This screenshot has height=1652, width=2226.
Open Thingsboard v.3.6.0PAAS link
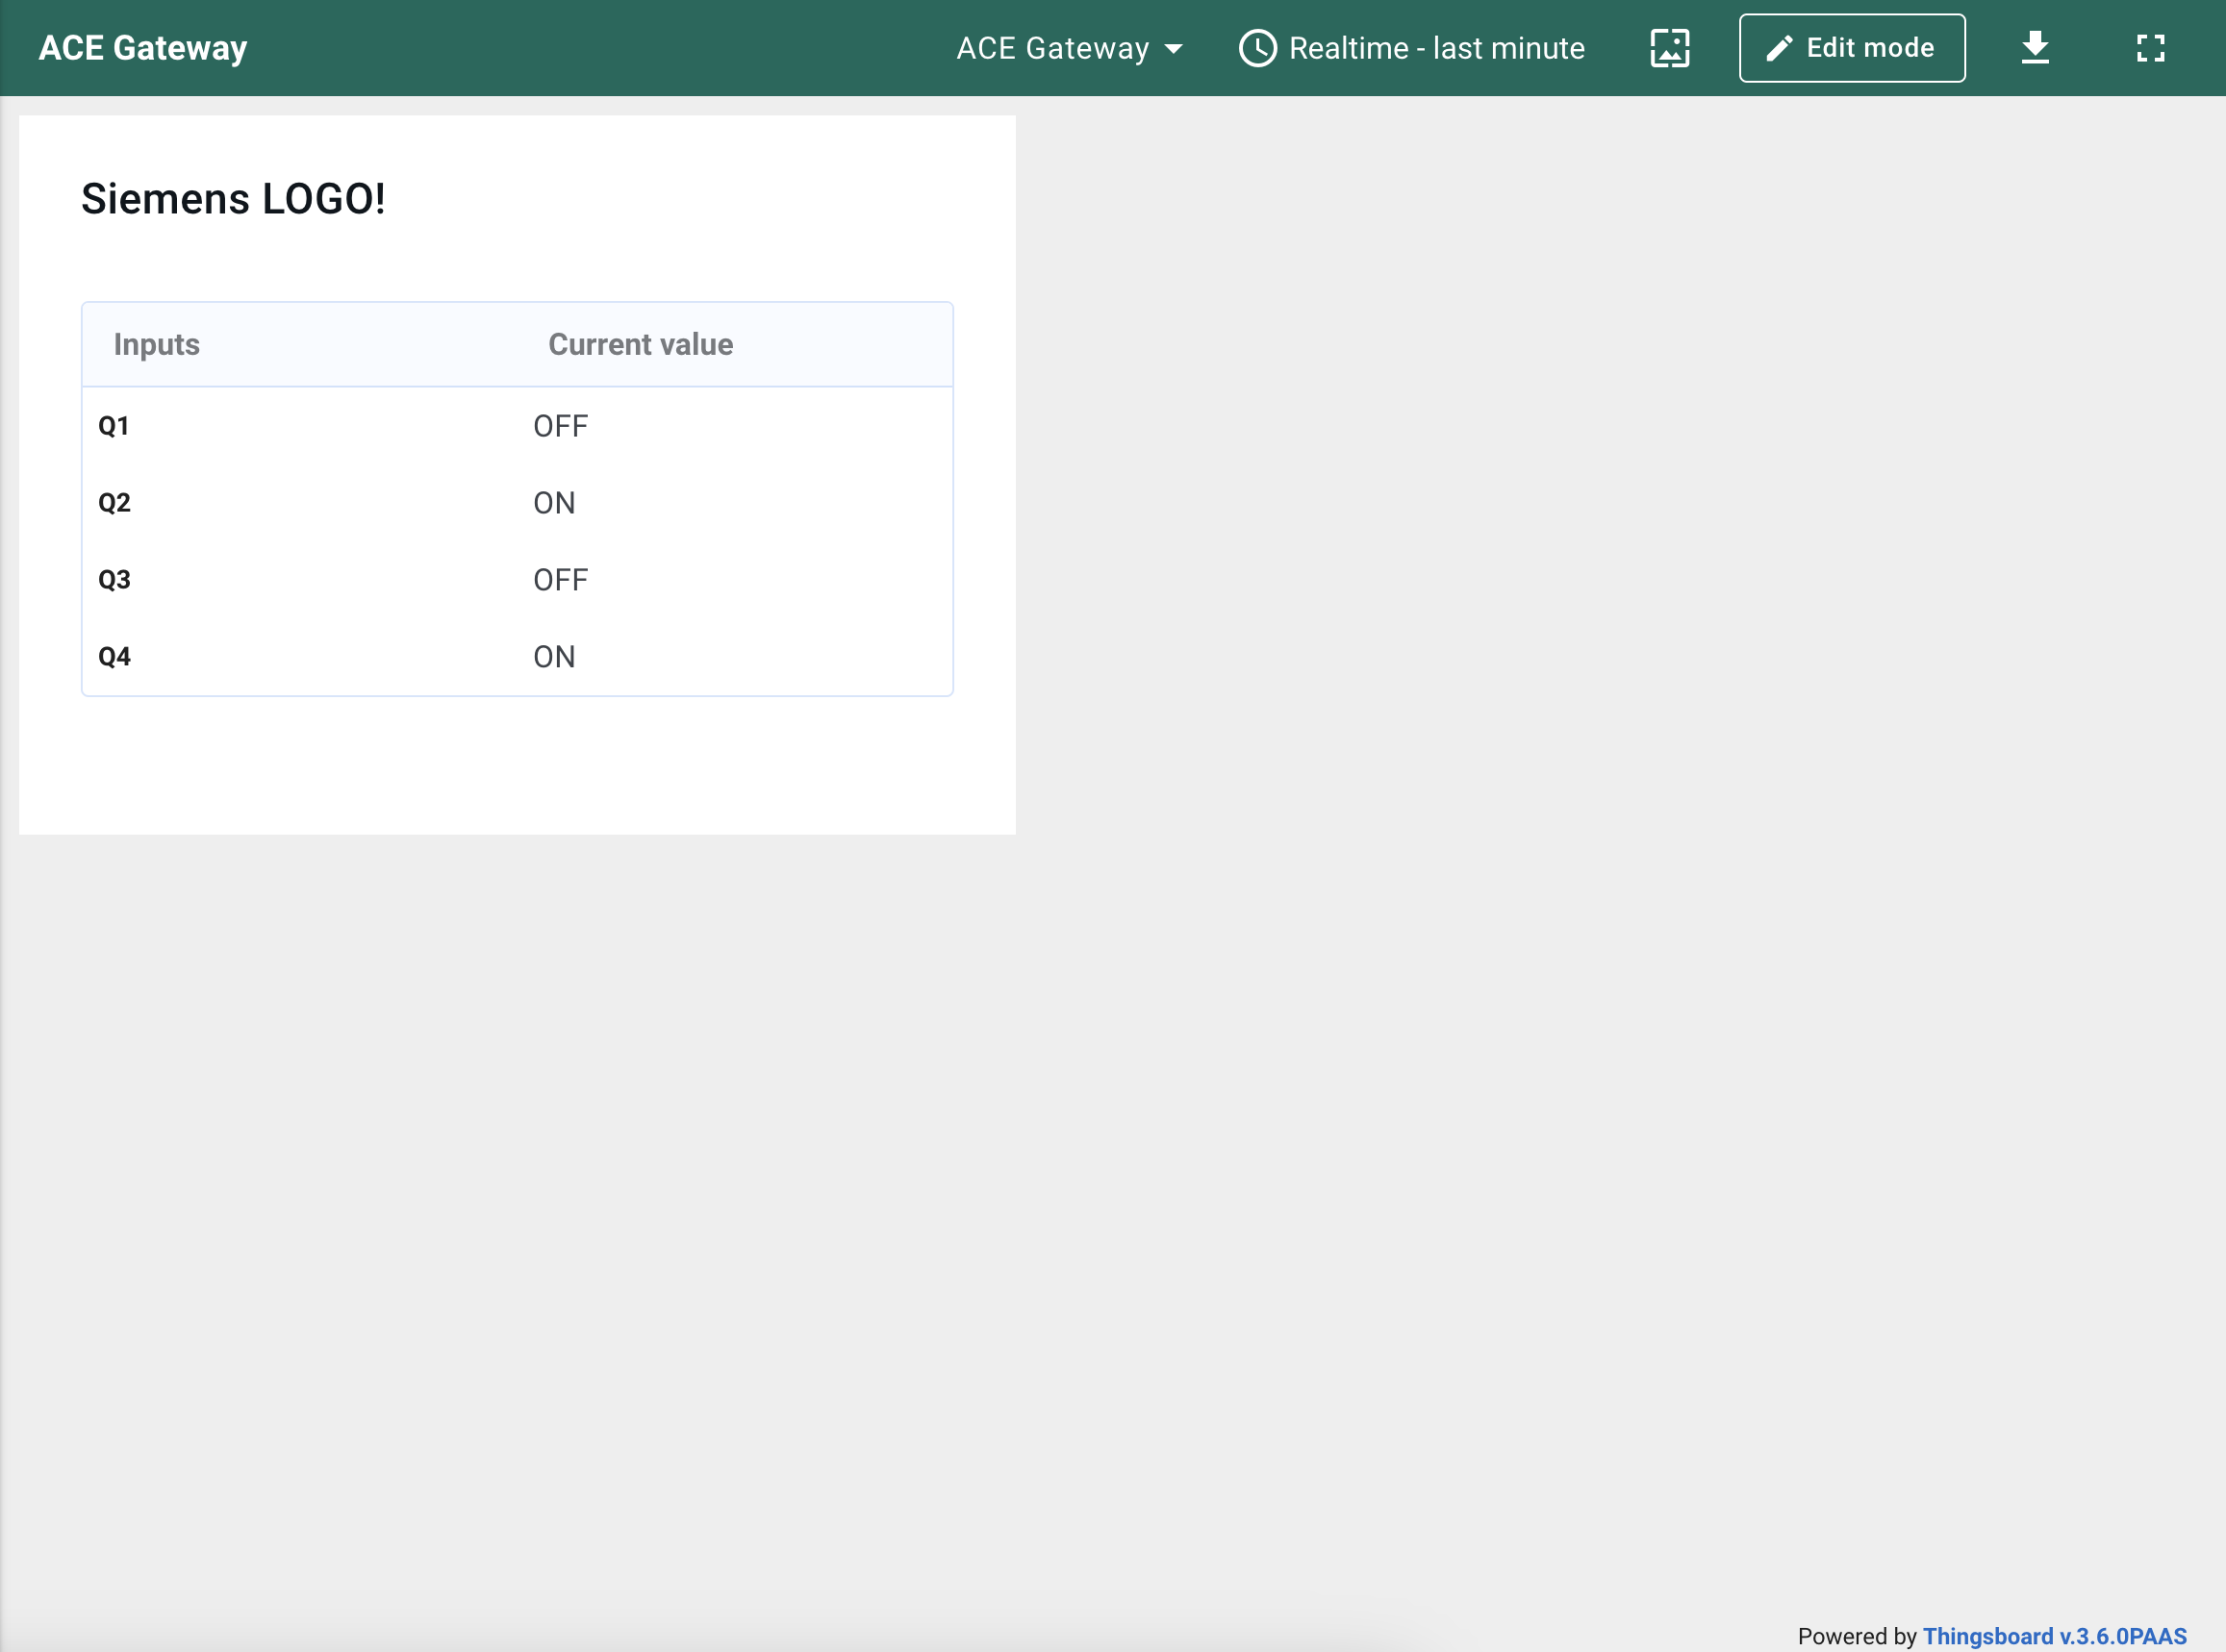tap(2054, 1636)
